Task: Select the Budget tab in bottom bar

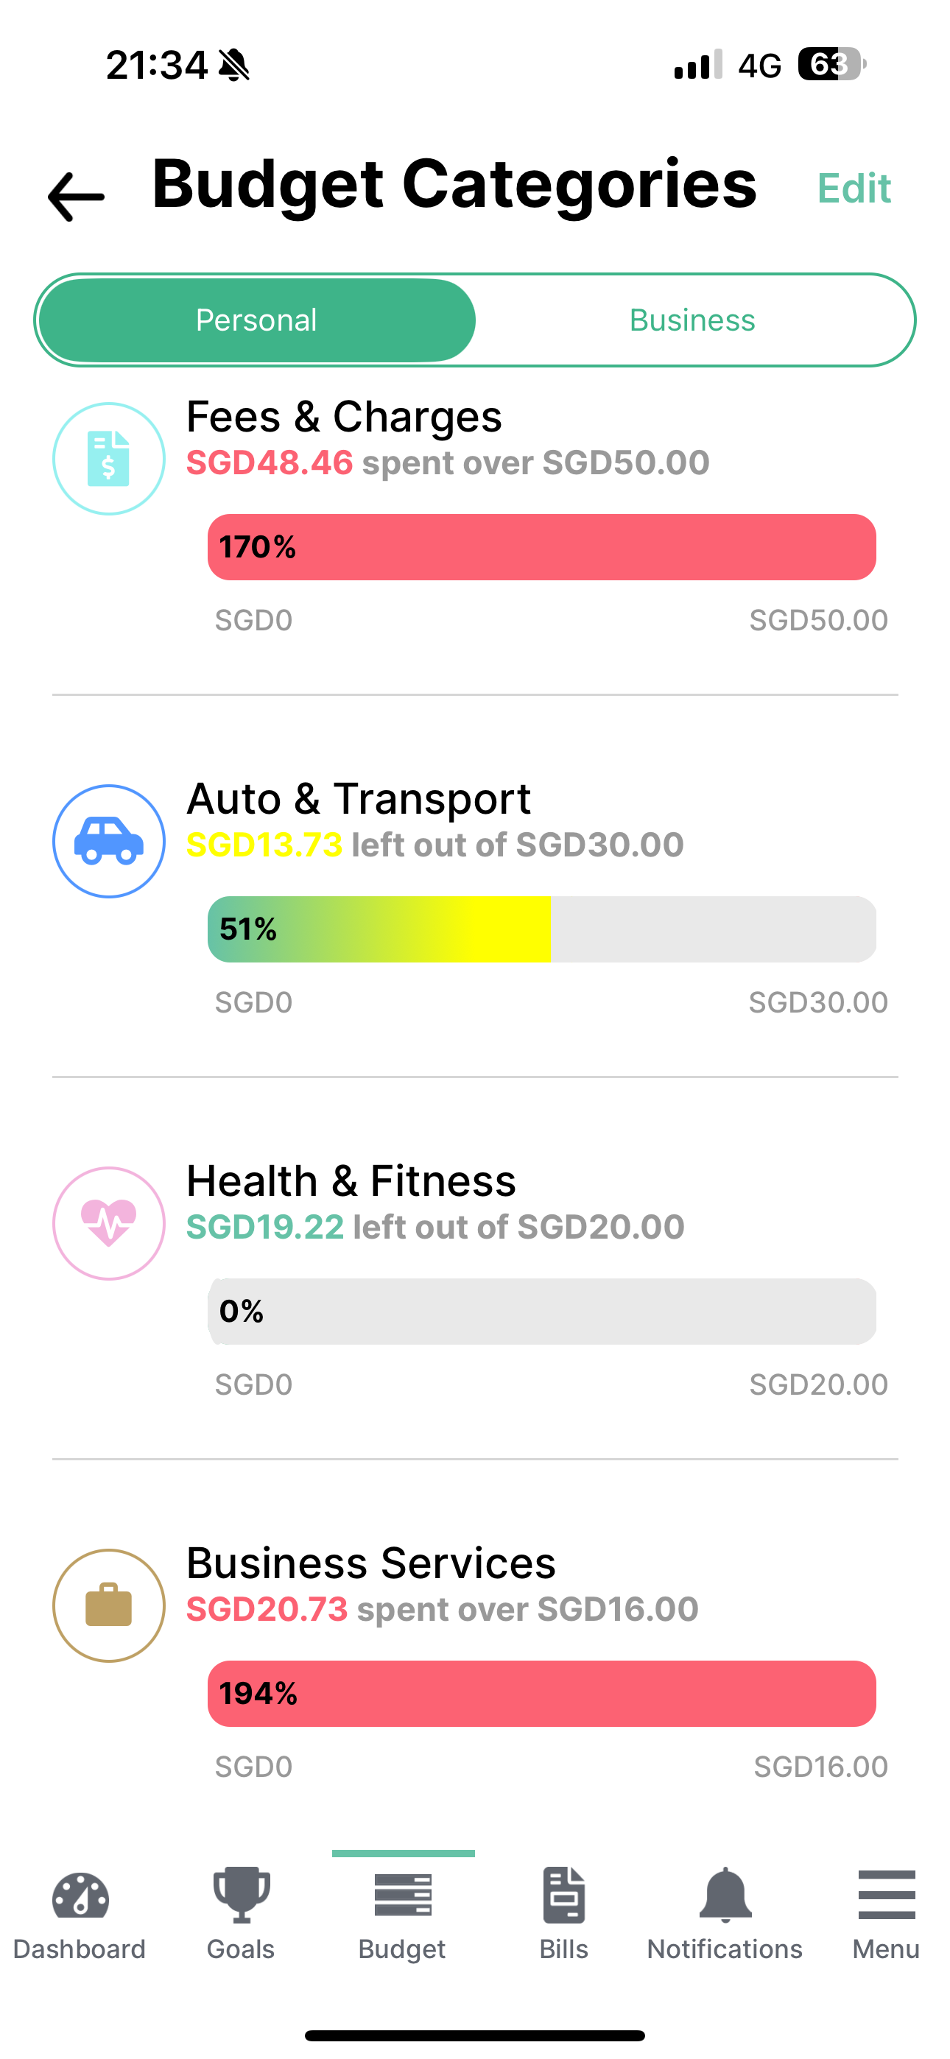Action: [x=402, y=1912]
